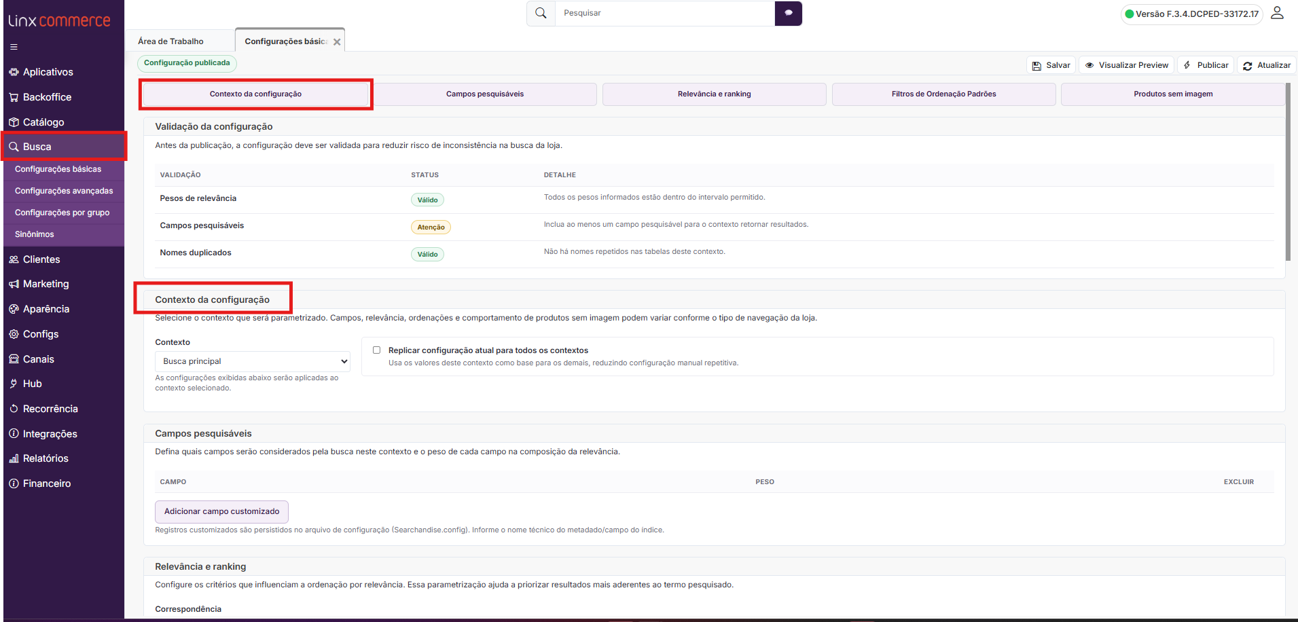Click the Publicar button label
The width and height of the screenshot is (1298, 622).
click(x=1213, y=65)
